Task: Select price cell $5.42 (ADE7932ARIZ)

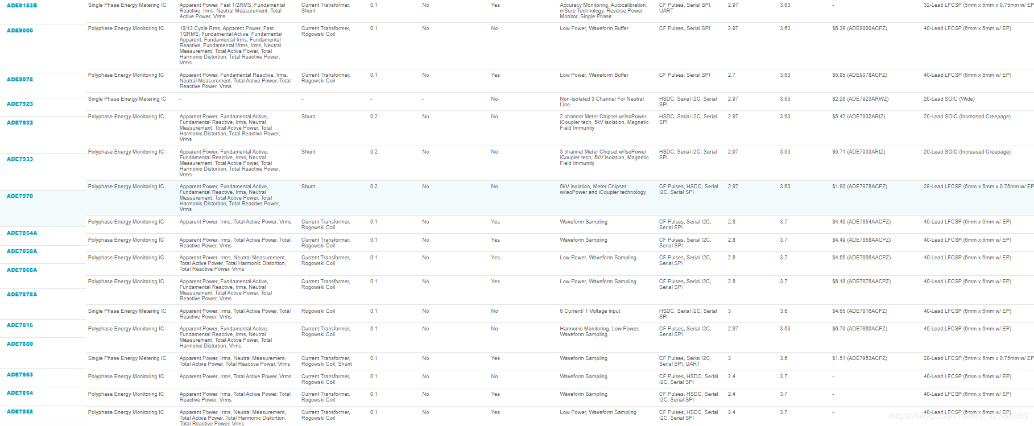Action: pyautogui.click(x=858, y=117)
